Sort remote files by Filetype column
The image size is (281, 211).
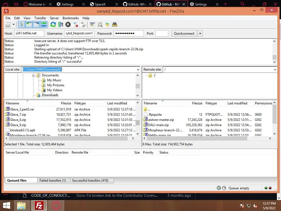point(211,103)
